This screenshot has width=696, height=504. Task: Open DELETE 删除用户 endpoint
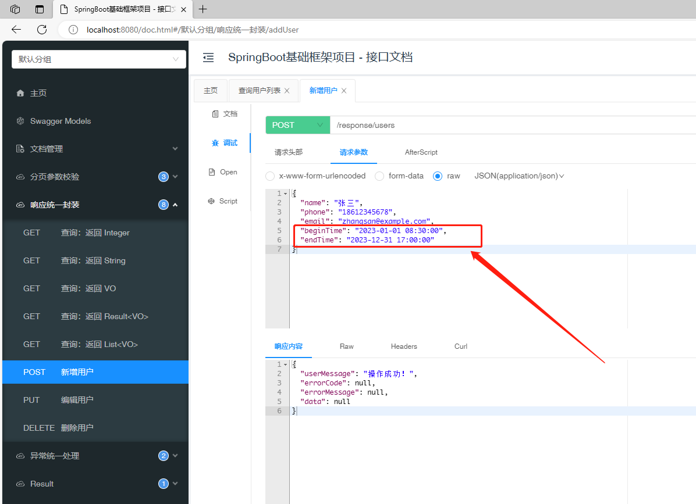coord(95,428)
